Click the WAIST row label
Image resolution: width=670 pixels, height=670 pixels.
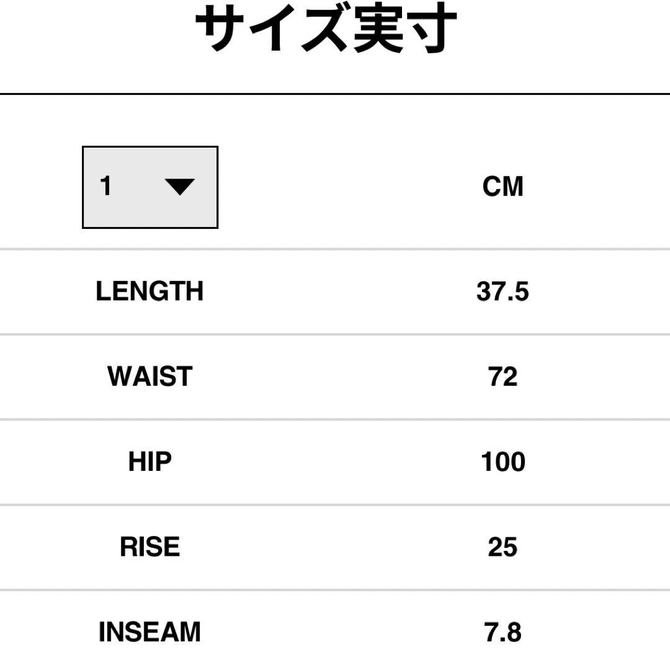click(150, 377)
